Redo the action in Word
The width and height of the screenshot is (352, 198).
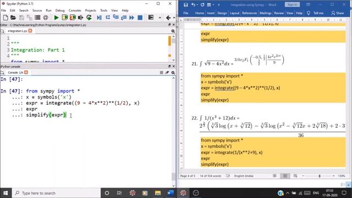click(202, 5)
